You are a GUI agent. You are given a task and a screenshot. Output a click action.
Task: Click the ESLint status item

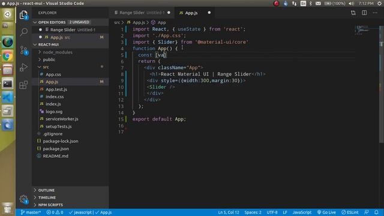[350, 212]
